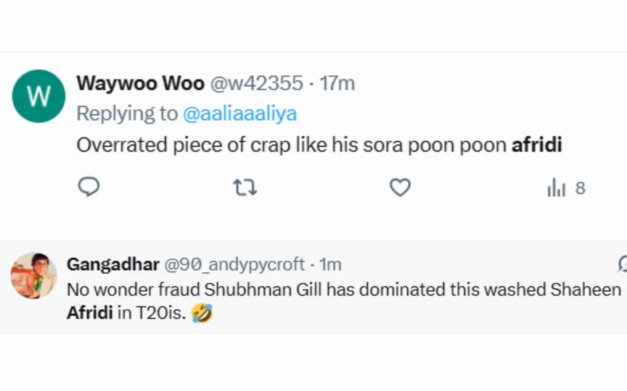Image resolution: width=627 pixels, height=391 pixels.
Task: Click the green W profile avatar
Action: coord(38,96)
